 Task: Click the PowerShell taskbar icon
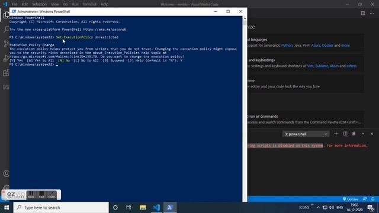pos(170,208)
